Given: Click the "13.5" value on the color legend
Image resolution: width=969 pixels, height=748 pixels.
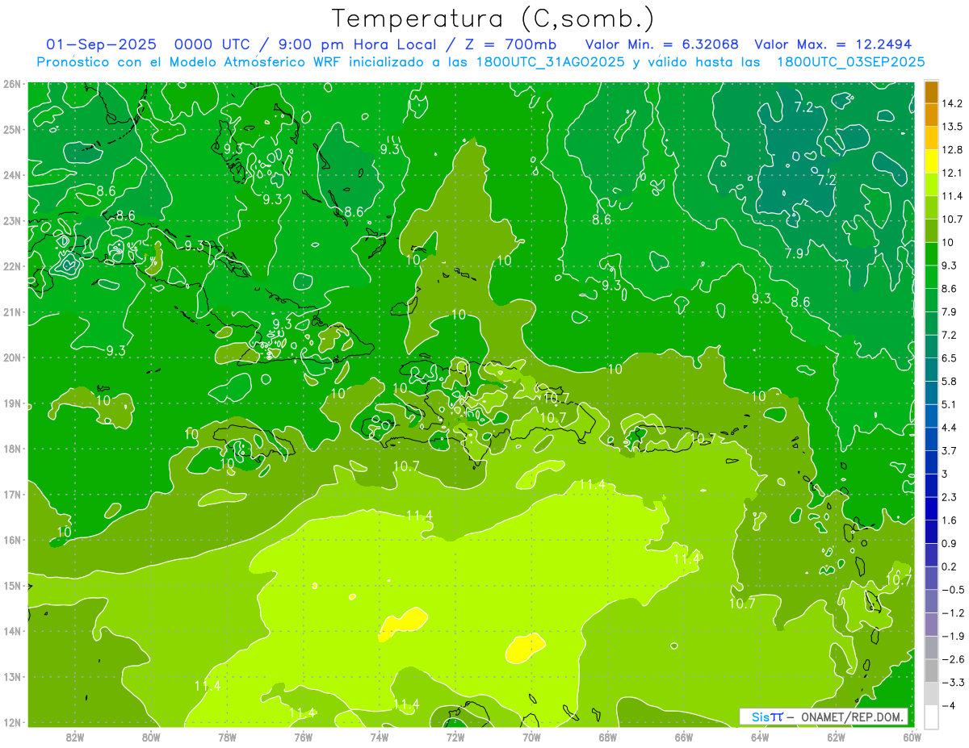Looking at the screenshot, I should 954,127.
